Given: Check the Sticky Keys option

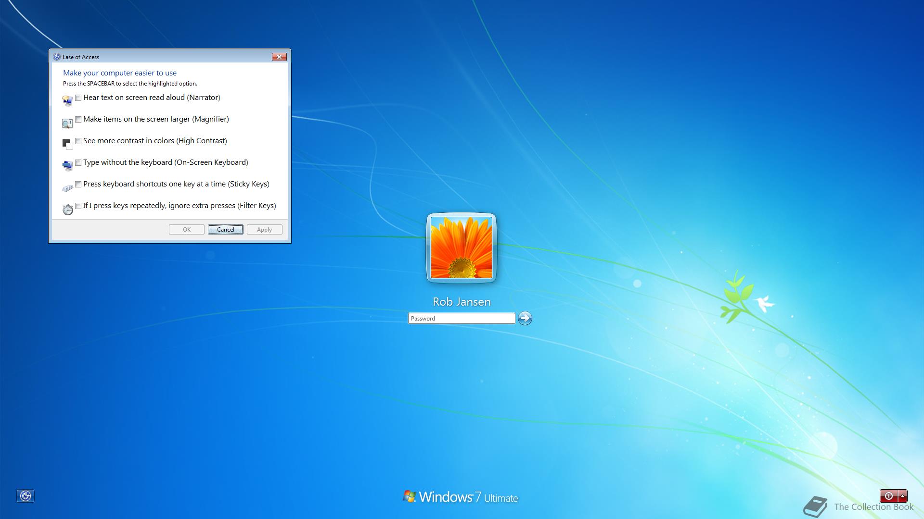Looking at the screenshot, I should click(78, 185).
